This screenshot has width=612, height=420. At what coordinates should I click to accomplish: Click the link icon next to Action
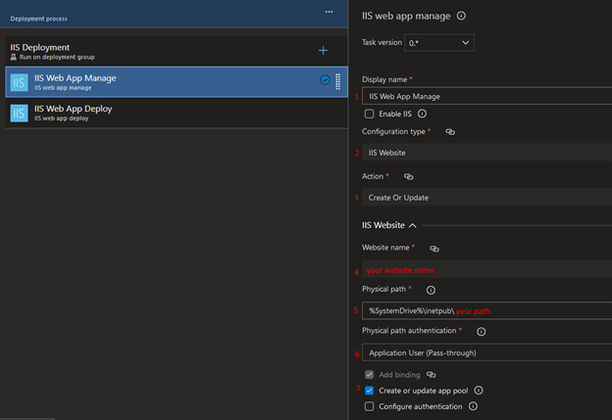pos(408,176)
